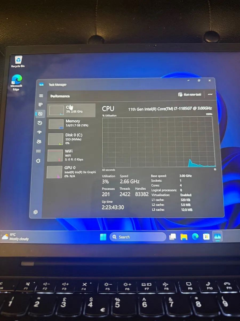This screenshot has height=321, width=240.
Task: Open the Users page icon
Action: point(39,142)
